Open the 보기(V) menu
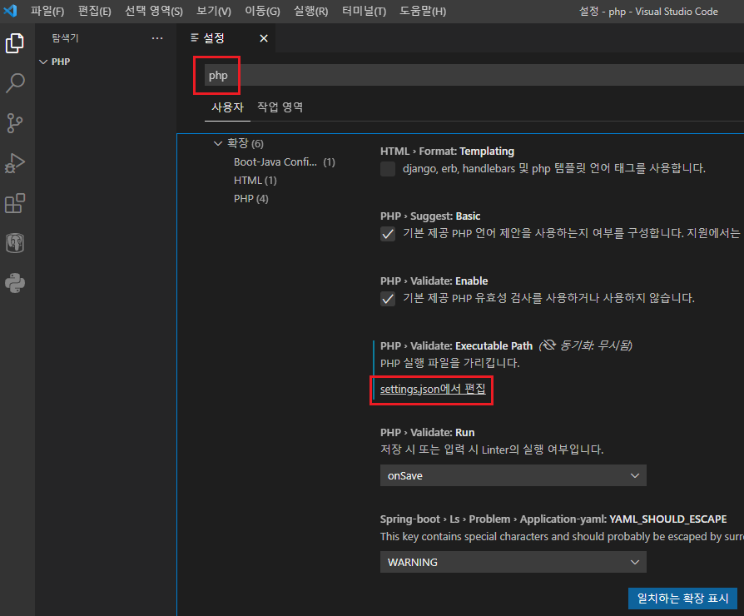Screen dimensions: 744x616 coord(214,11)
